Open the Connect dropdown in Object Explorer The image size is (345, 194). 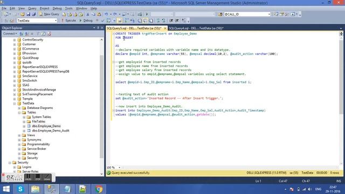10,33
